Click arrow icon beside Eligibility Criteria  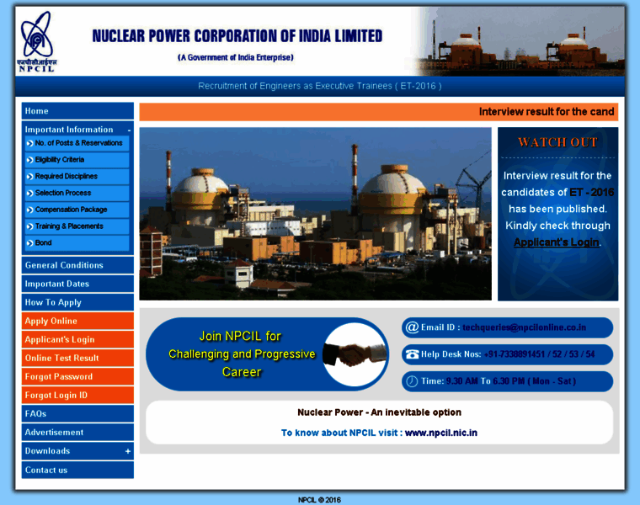click(x=29, y=160)
